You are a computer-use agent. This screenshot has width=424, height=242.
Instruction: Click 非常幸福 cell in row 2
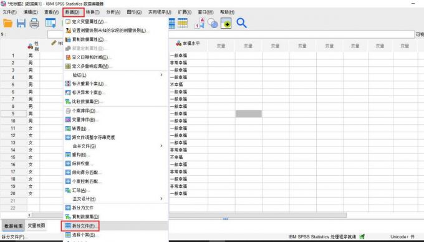pyautogui.click(x=188, y=63)
